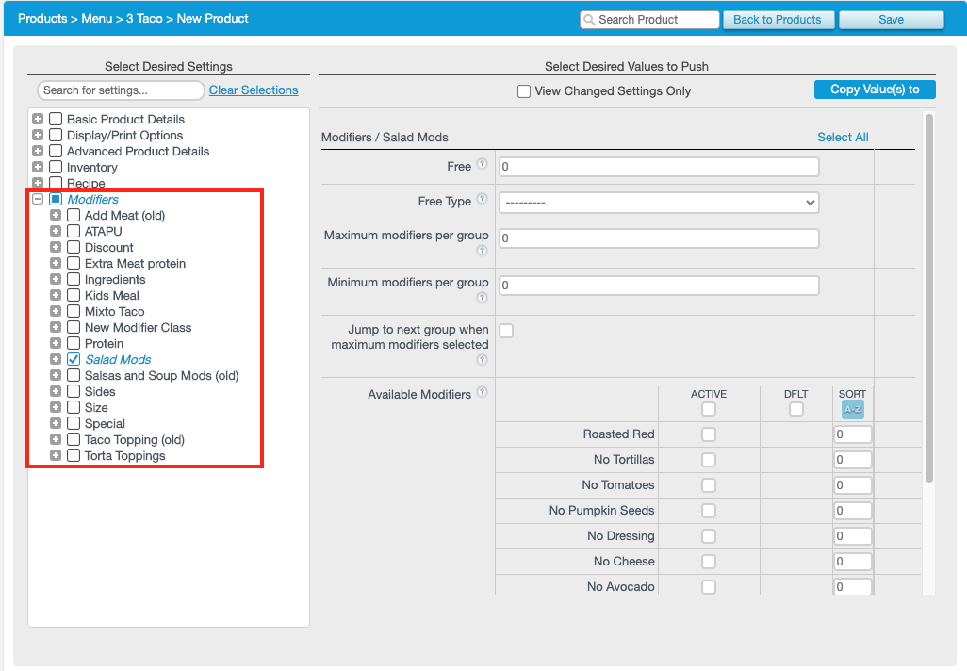
Task: Check Jump to next group checkbox
Action: pyautogui.click(x=506, y=331)
